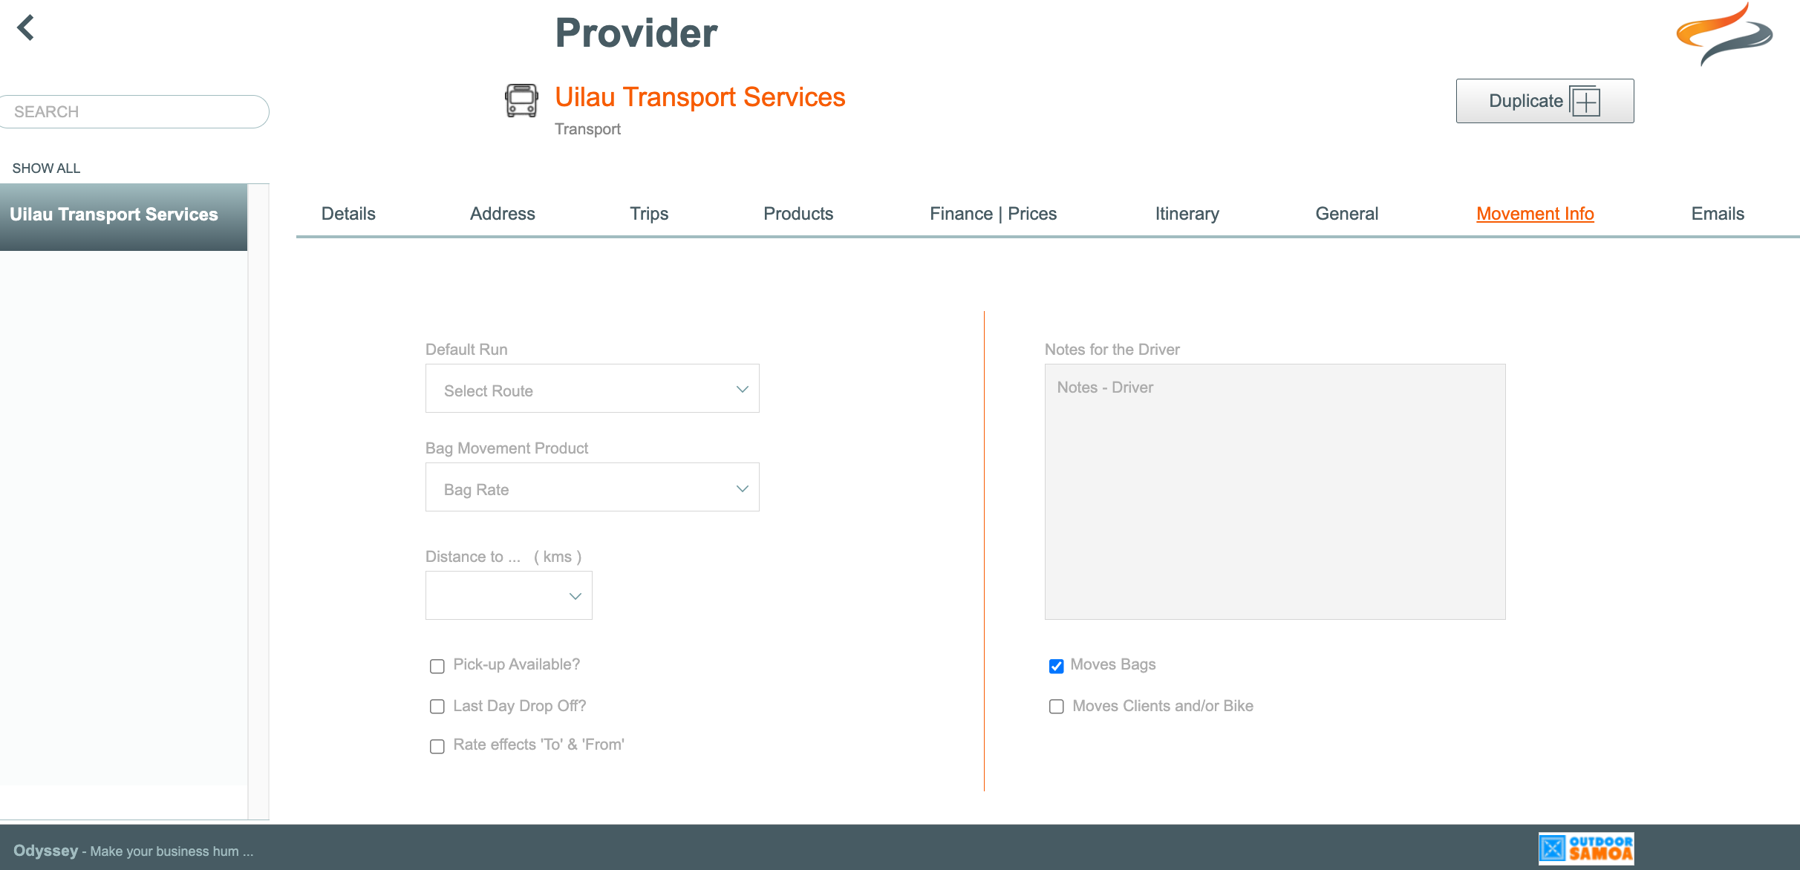The height and width of the screenshot is (870, 1800).
Task: Click the Notes - Driver text area
Action: [x=1275, y=491]
